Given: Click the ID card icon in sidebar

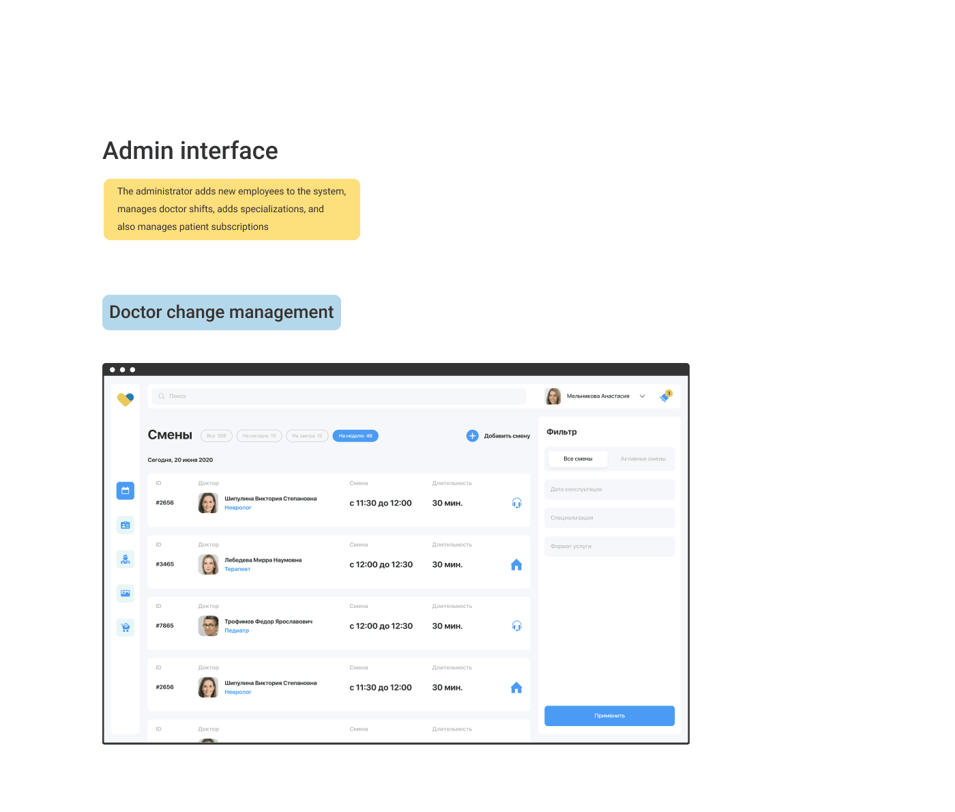Looking at the screenshot, I should tap(125, 525).
